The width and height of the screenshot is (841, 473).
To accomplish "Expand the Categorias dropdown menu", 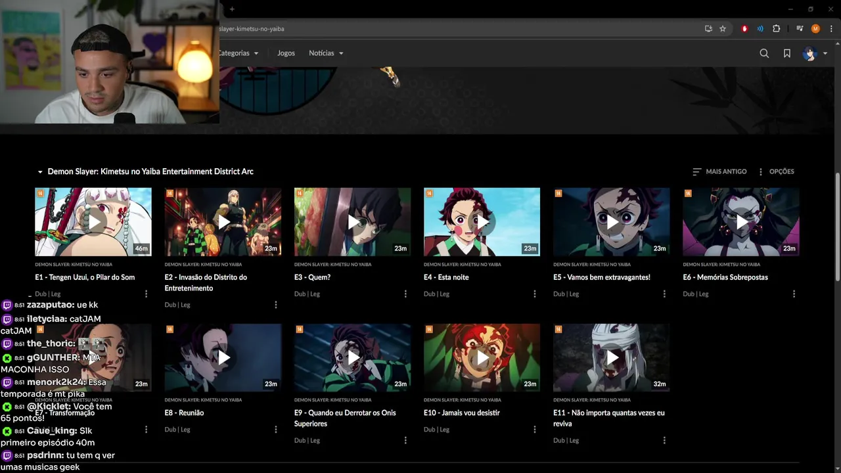I will click(239, 53).
